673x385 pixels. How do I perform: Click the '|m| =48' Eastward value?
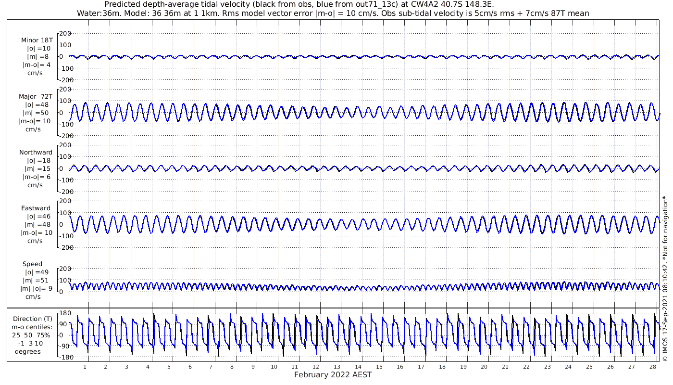click(37, 224)
